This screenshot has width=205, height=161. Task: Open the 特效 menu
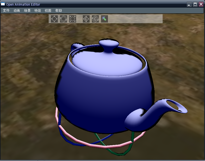pyautogui.click(x=38, y=11)
